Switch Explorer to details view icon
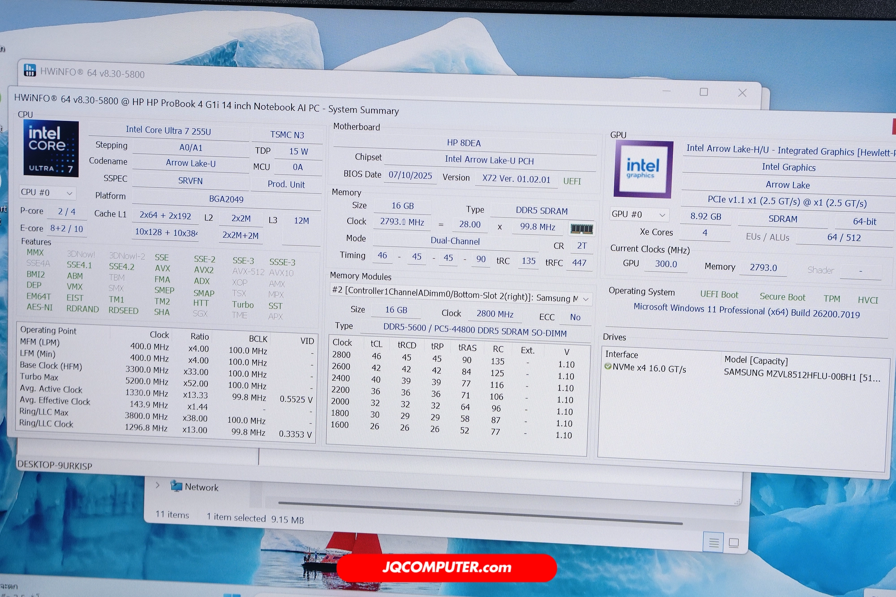 click(714, 543)
